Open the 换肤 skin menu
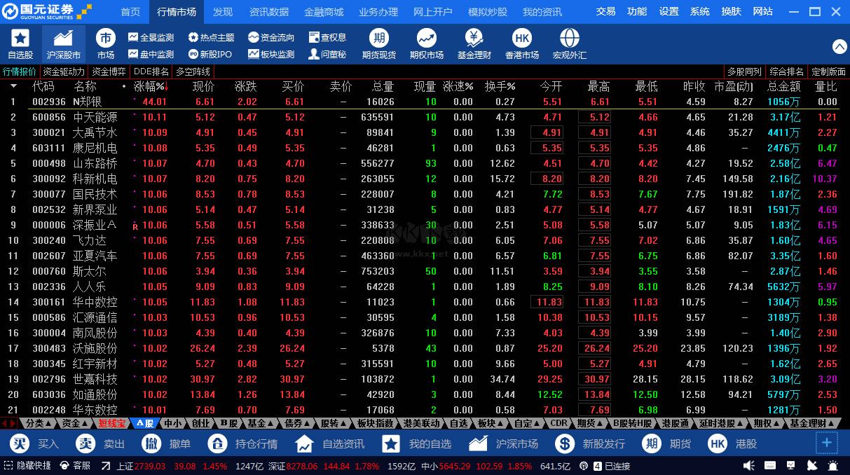The height and width of the screenshot is (475, 850). click(x=731, y=12)
